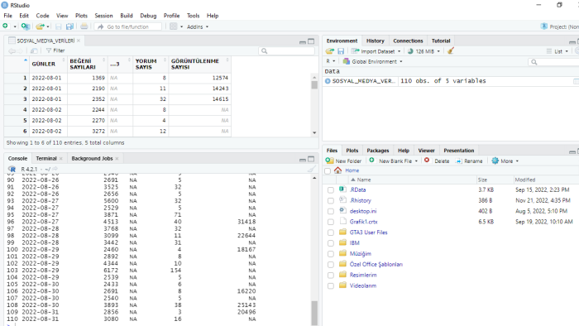Click the console vertical scrollbar thumb
This screenshot has height=326, width=579.
[x=314, y=313]
